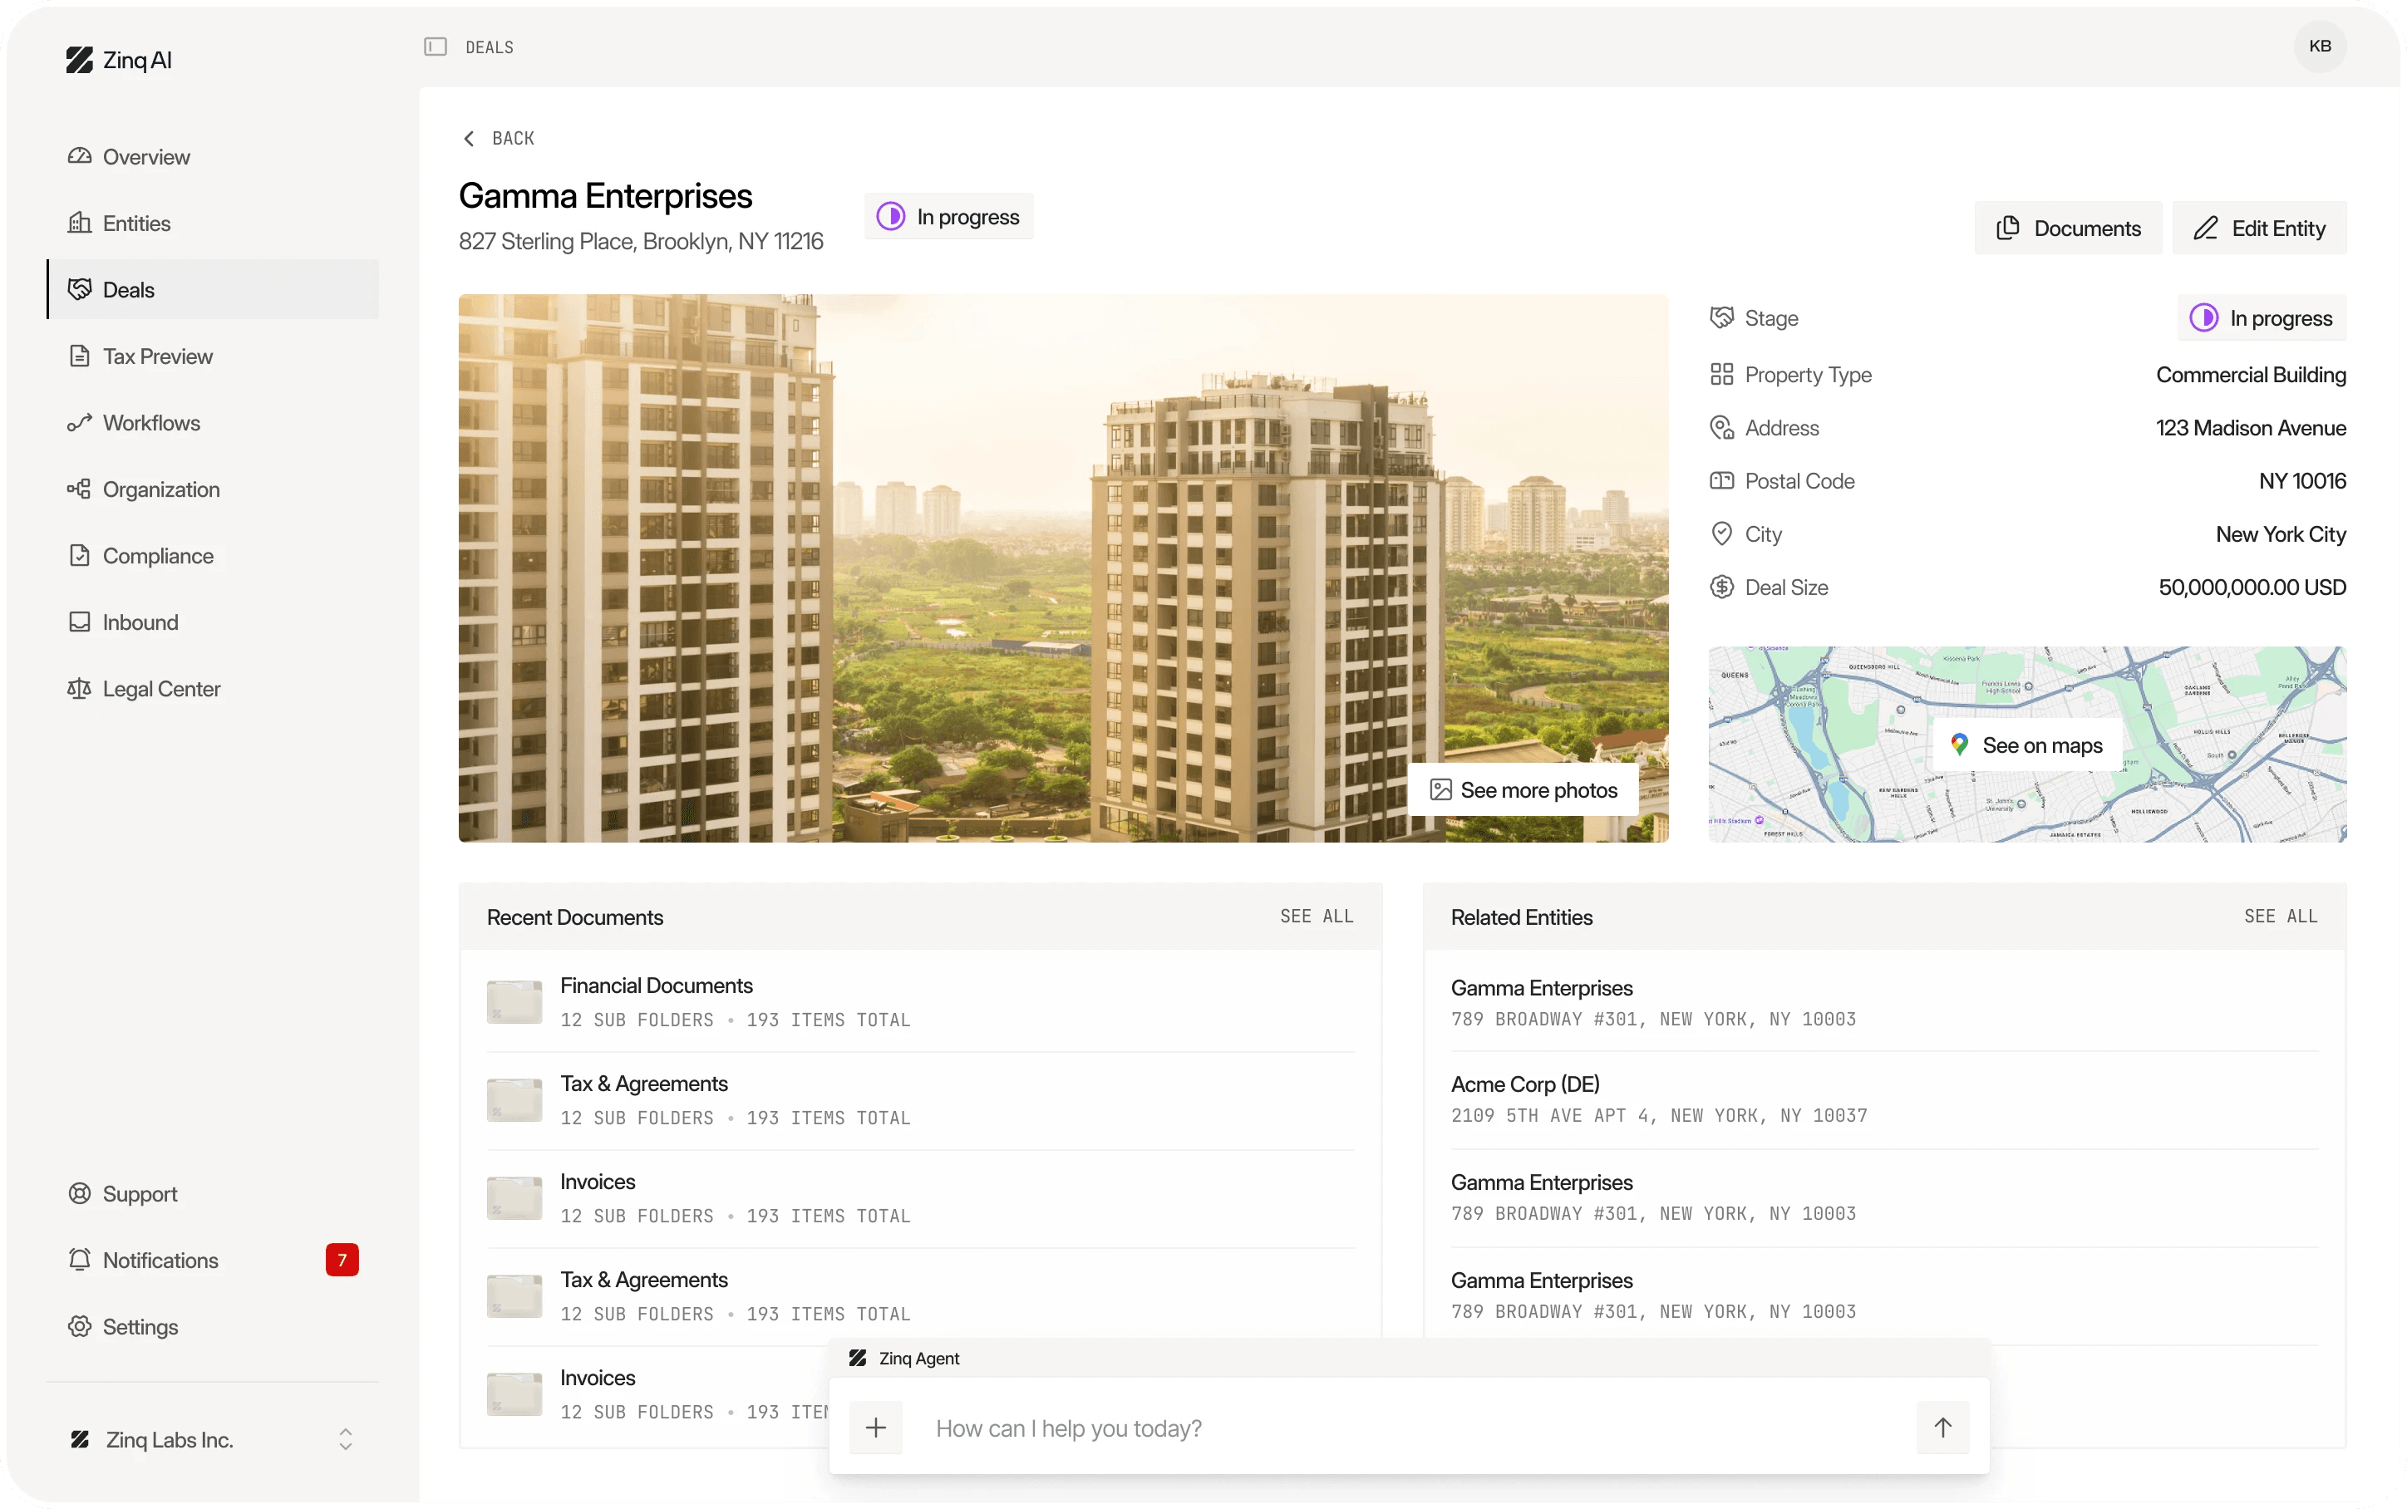Go back using the BACK link
Viewport: 2407px width, 1509px height.
pos(498,138)
